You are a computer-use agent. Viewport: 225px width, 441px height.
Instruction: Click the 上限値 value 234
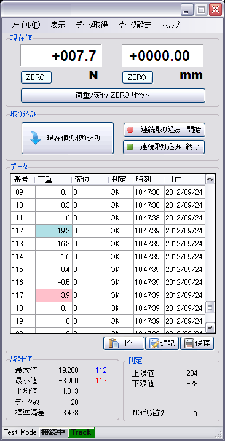[x=192, y=373]
